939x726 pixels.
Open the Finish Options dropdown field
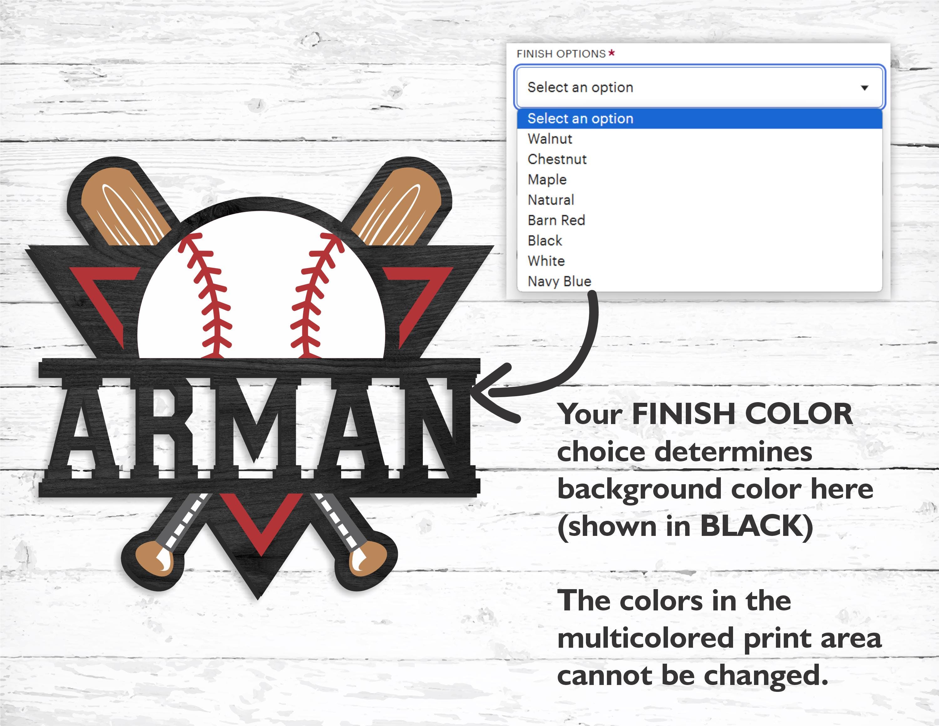(x=700, y=87)
